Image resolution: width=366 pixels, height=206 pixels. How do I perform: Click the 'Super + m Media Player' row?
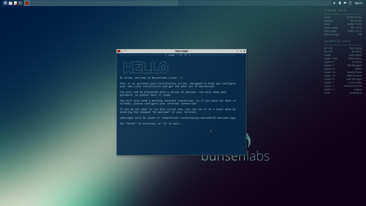pos(343,72)
